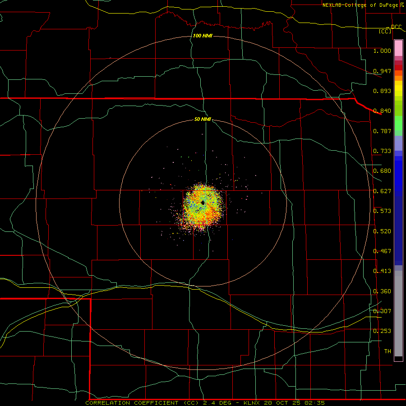The image size is (406, 406).
Task: Click the 0.413 color scale value
Action: [382, 271]
